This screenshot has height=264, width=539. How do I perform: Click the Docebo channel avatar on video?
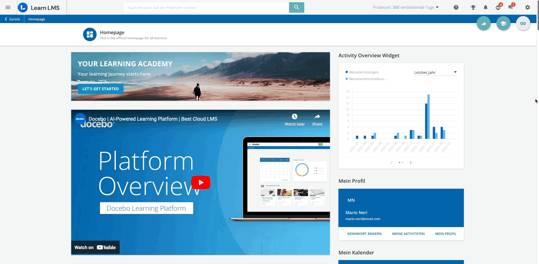[x=80, y=119]
